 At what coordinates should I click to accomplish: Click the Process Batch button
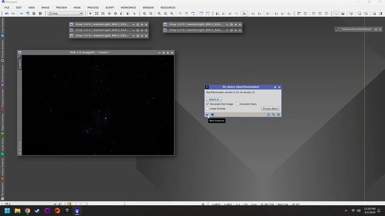click(x=270, y=109)
